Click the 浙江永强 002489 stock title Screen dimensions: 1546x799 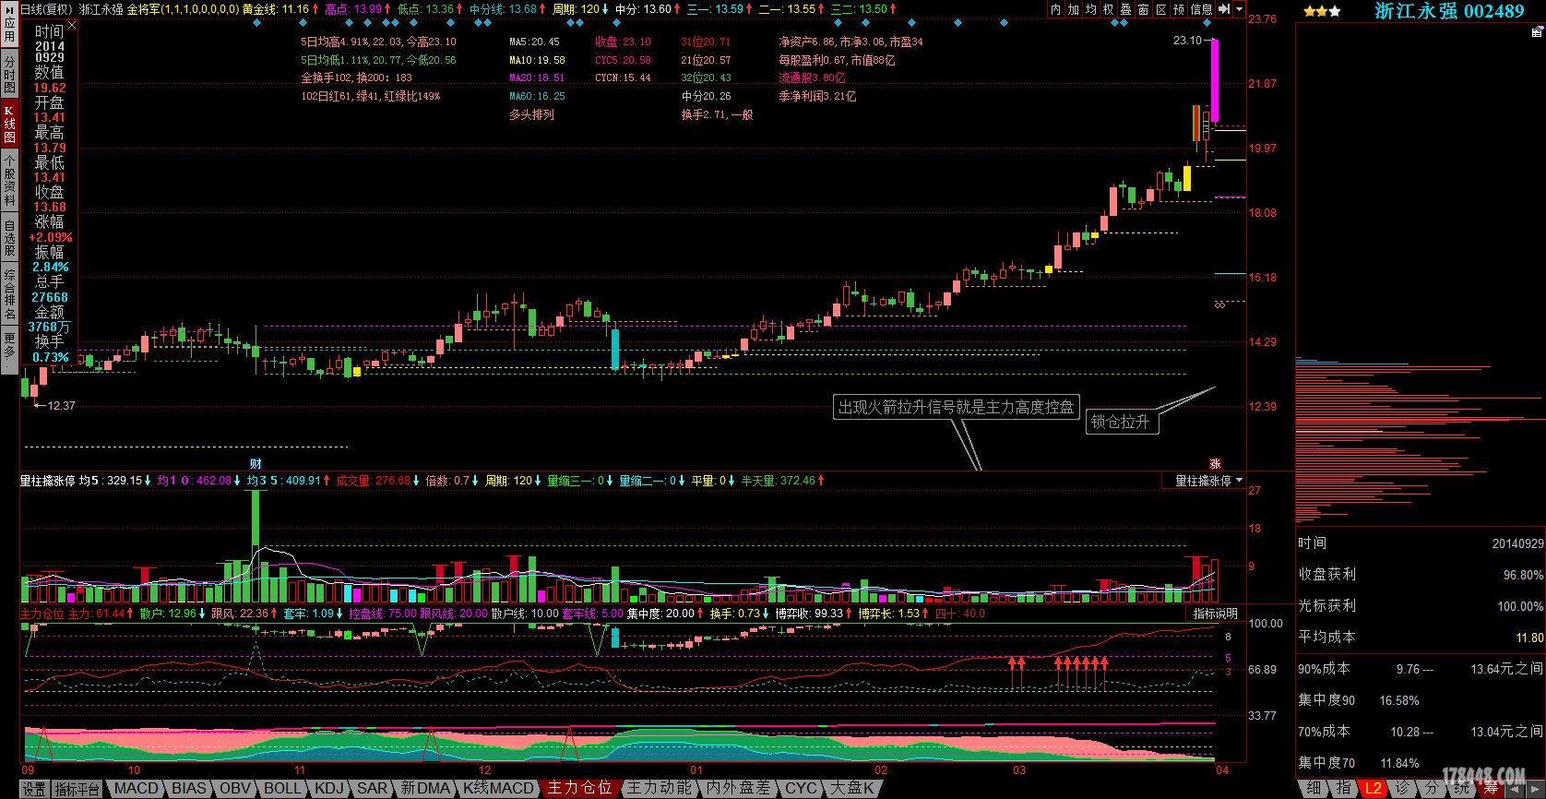pyautogui.click(x=1449, y=11)
